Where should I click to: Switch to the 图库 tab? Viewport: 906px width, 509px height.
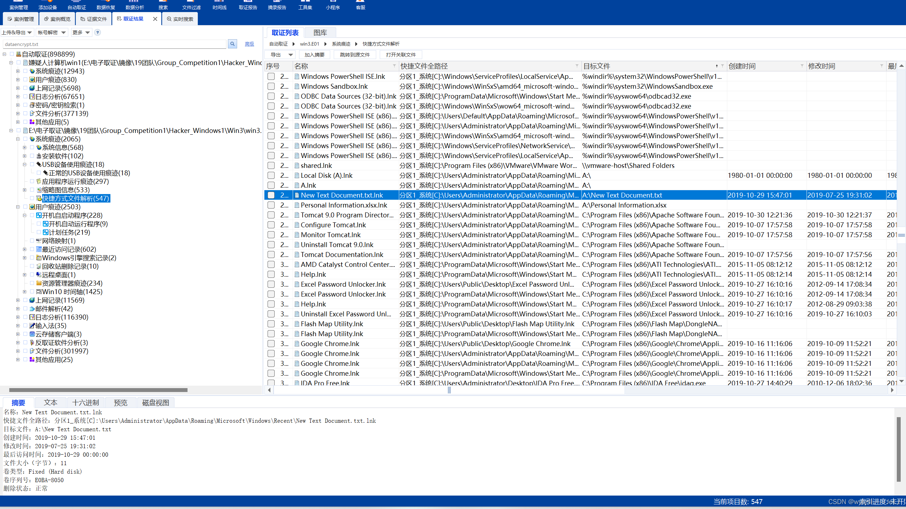(320, 33)
